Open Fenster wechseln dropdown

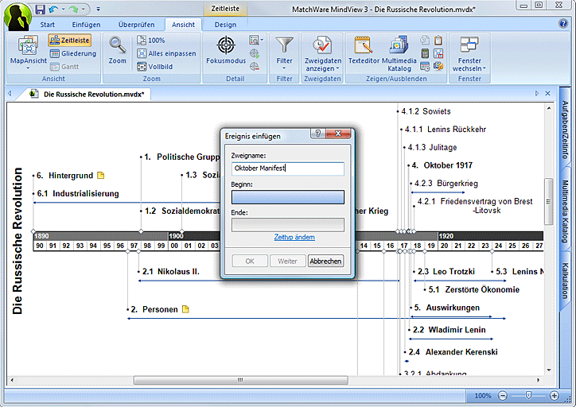(x=469, y=53)
